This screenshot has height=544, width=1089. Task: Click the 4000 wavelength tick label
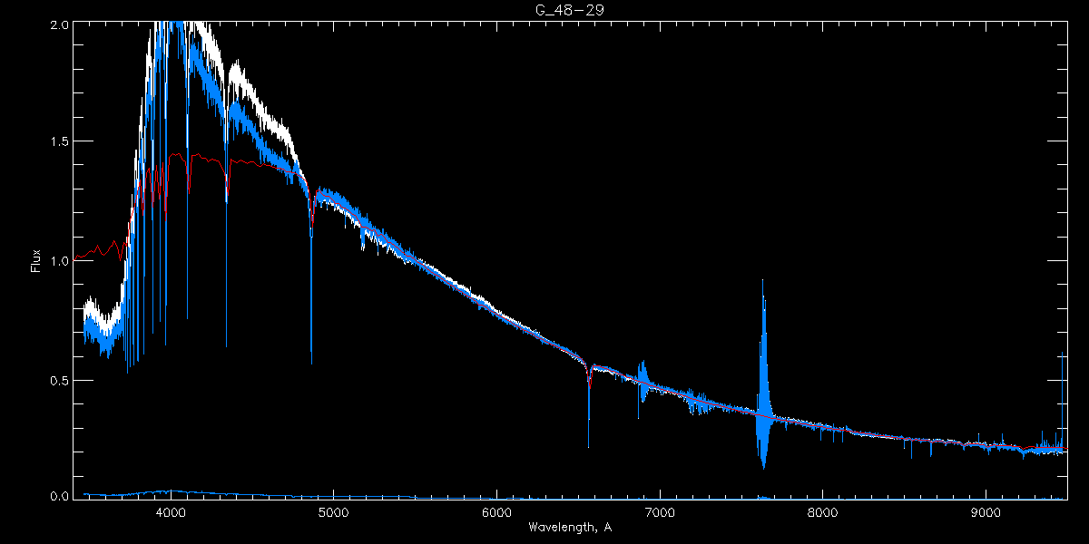[171, 511]
